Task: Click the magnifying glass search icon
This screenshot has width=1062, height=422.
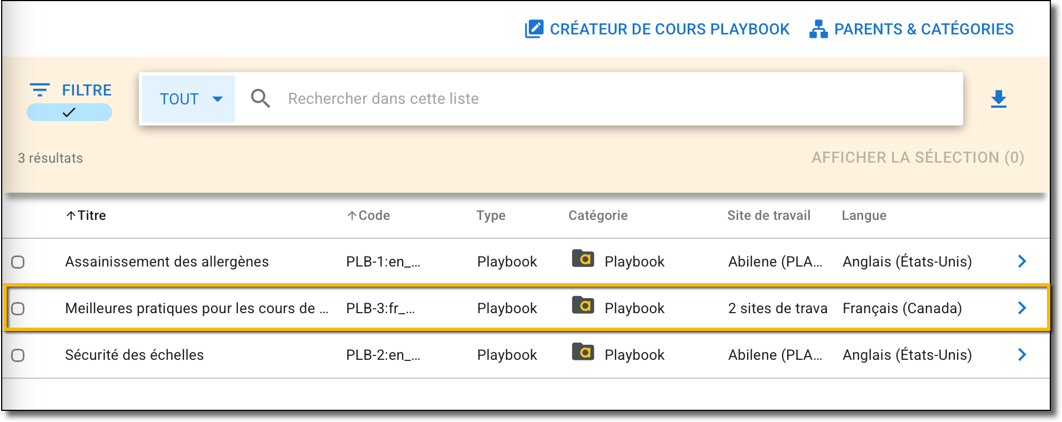Action: tap(260, 99)
